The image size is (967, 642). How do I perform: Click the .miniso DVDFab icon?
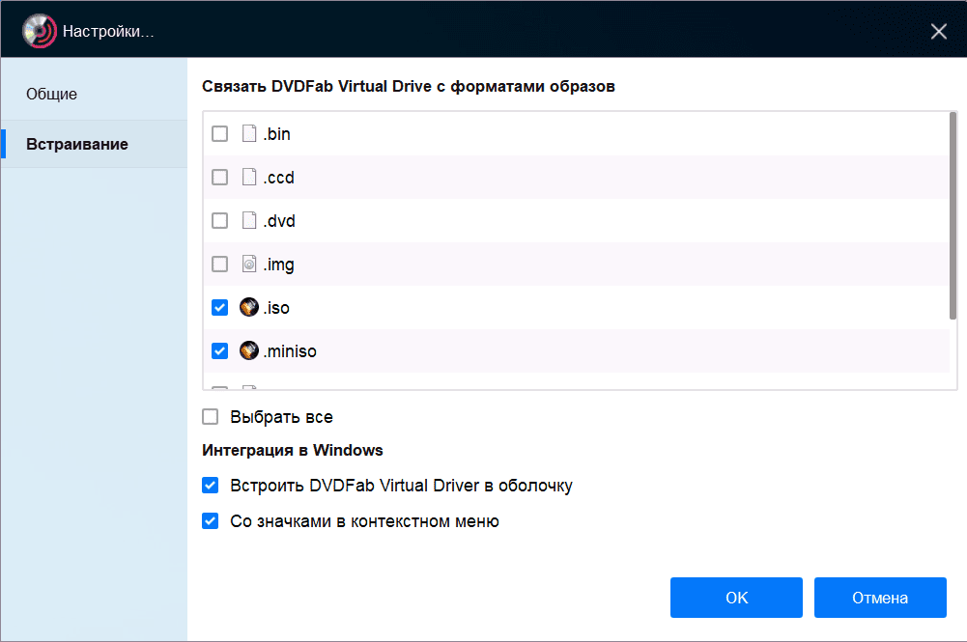[249, 351]
